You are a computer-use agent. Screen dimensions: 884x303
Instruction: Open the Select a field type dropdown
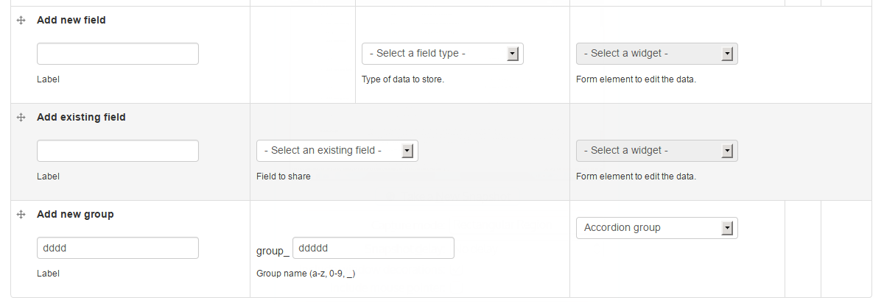click(443, 54)
